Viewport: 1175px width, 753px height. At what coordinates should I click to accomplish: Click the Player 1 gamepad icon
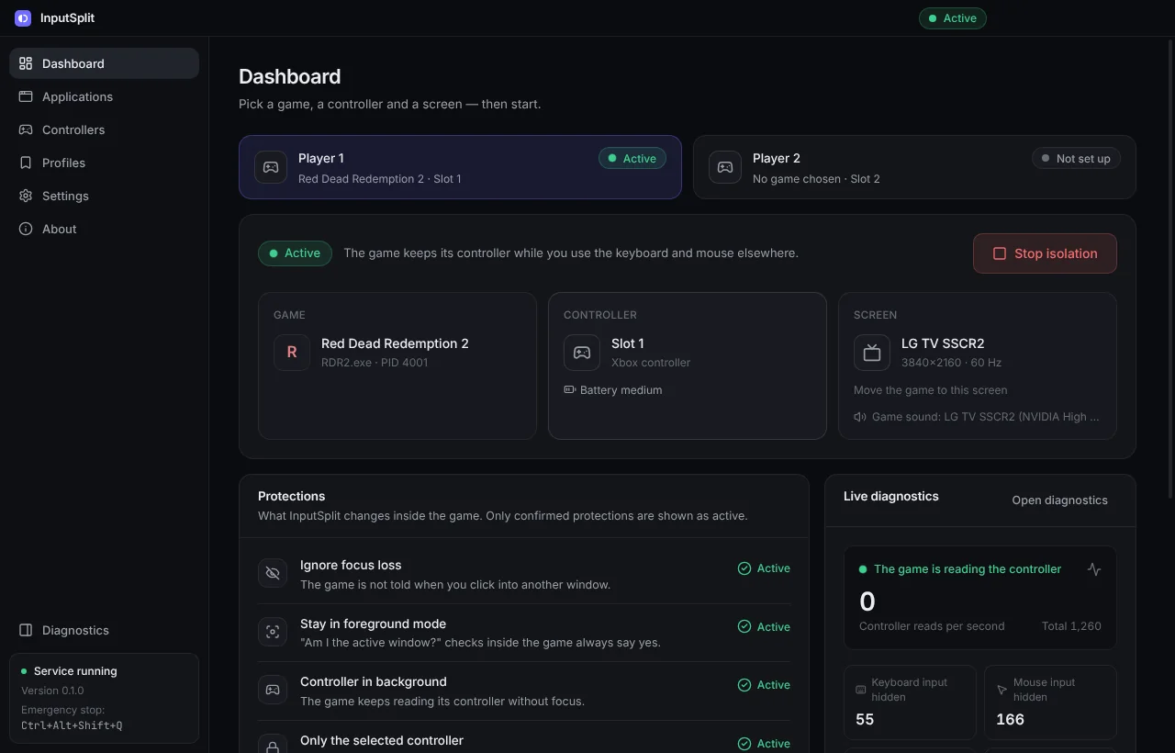[271, 167]
